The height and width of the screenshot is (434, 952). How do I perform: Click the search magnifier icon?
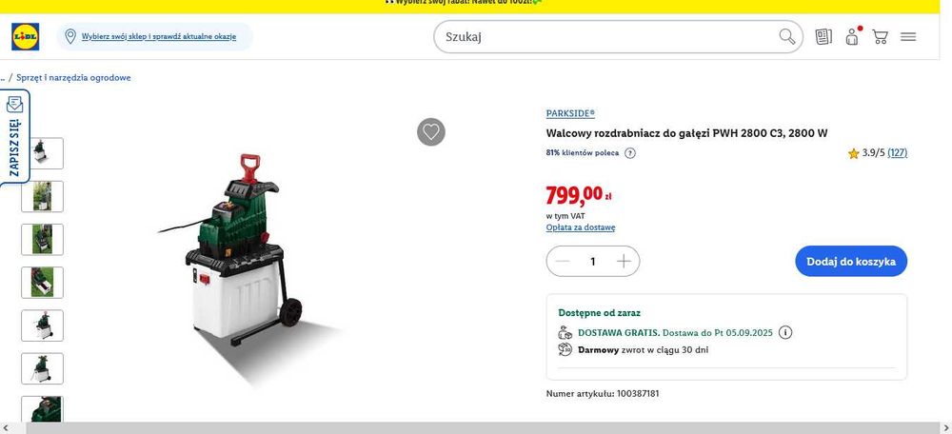pyautogui.click(x=787, y=37)
